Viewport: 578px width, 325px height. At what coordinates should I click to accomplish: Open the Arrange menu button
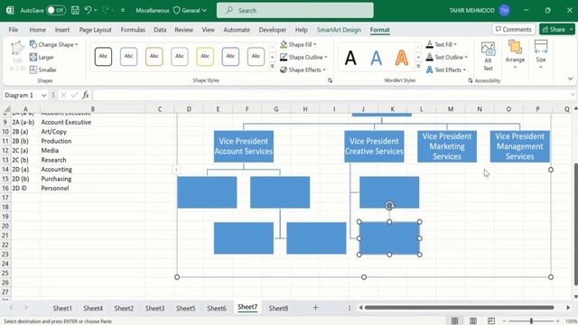pyautogui.click(x=515, y=55)
